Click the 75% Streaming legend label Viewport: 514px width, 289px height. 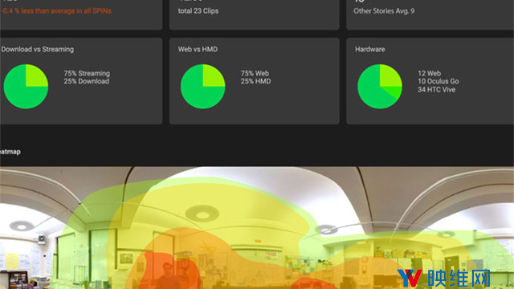[x=87, y=73]
